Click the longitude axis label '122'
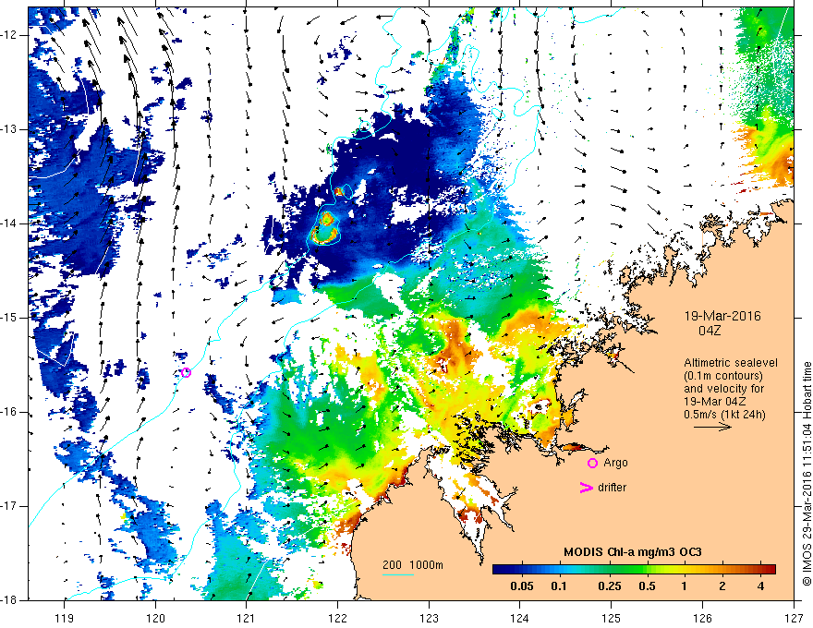The height and width of the screenshot is (628, 813). point(337,618)
